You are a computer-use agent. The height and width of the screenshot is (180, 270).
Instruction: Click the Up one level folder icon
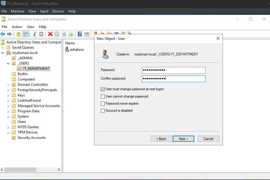click(x=19, y=34)
